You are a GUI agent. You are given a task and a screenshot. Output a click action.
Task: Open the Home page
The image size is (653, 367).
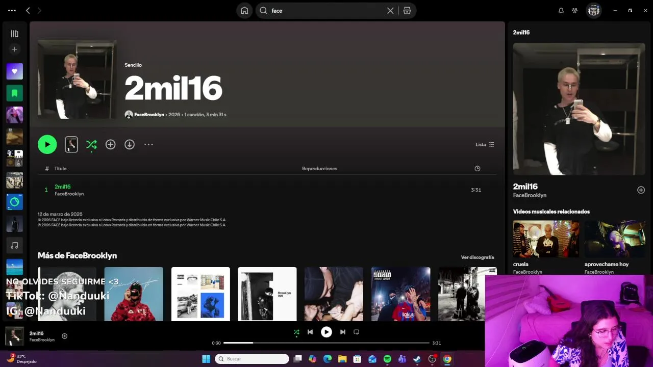[244, 10]
